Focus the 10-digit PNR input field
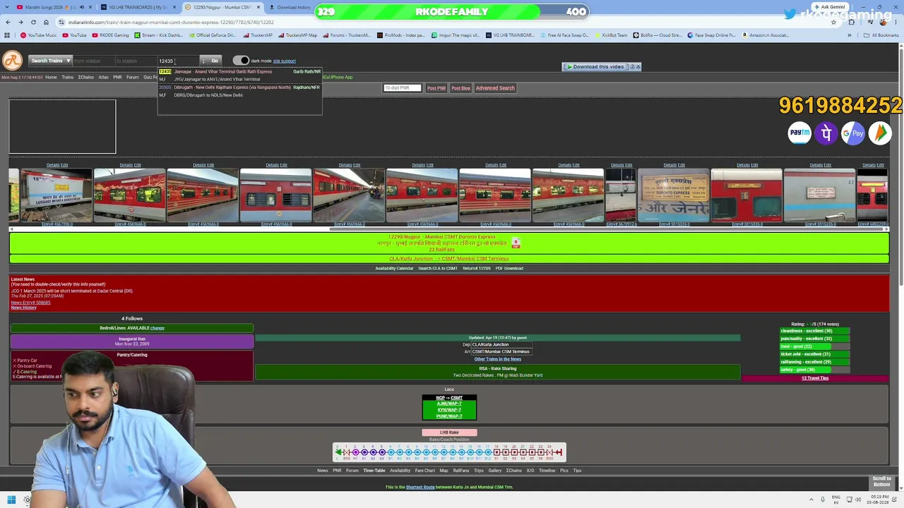 pyautogui.click(x=402, y=88)
